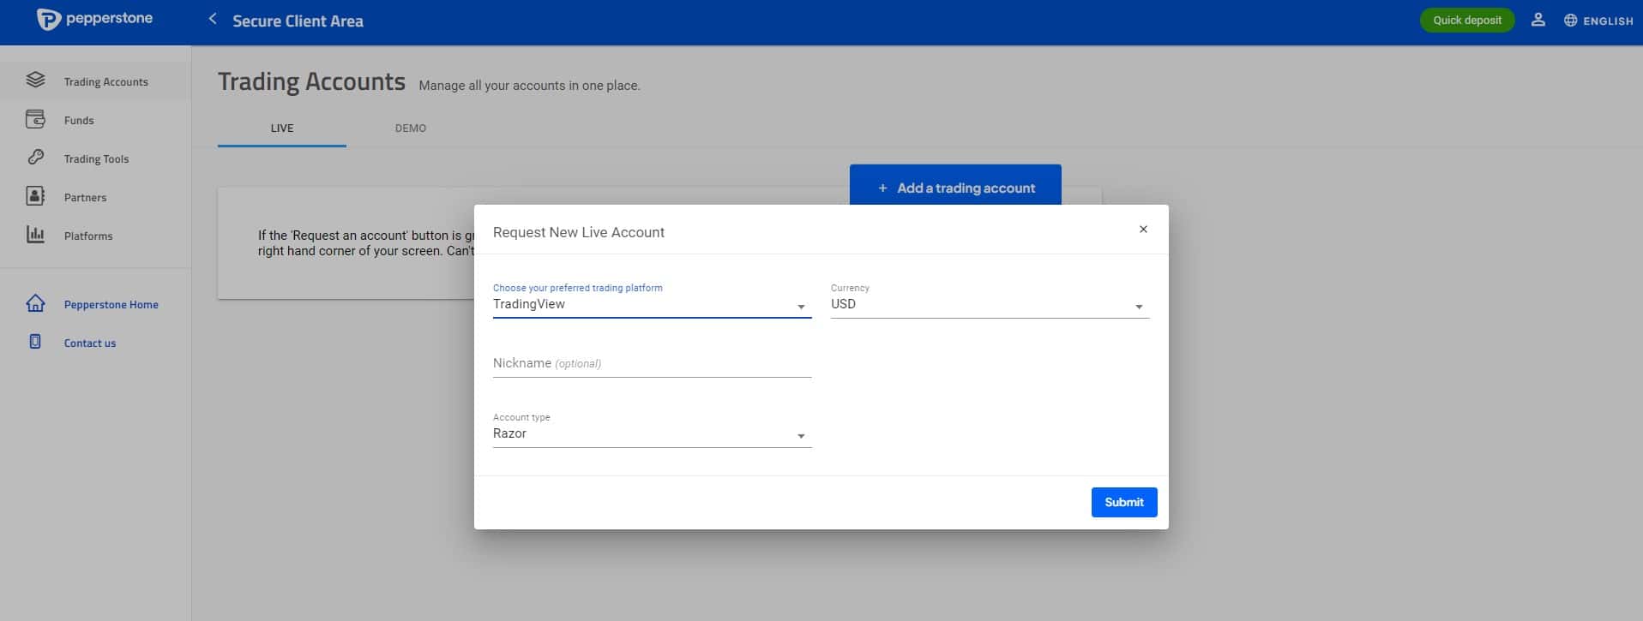Select the Trading Tools wrench icon
1643x621 pixels.
[35, 157]
